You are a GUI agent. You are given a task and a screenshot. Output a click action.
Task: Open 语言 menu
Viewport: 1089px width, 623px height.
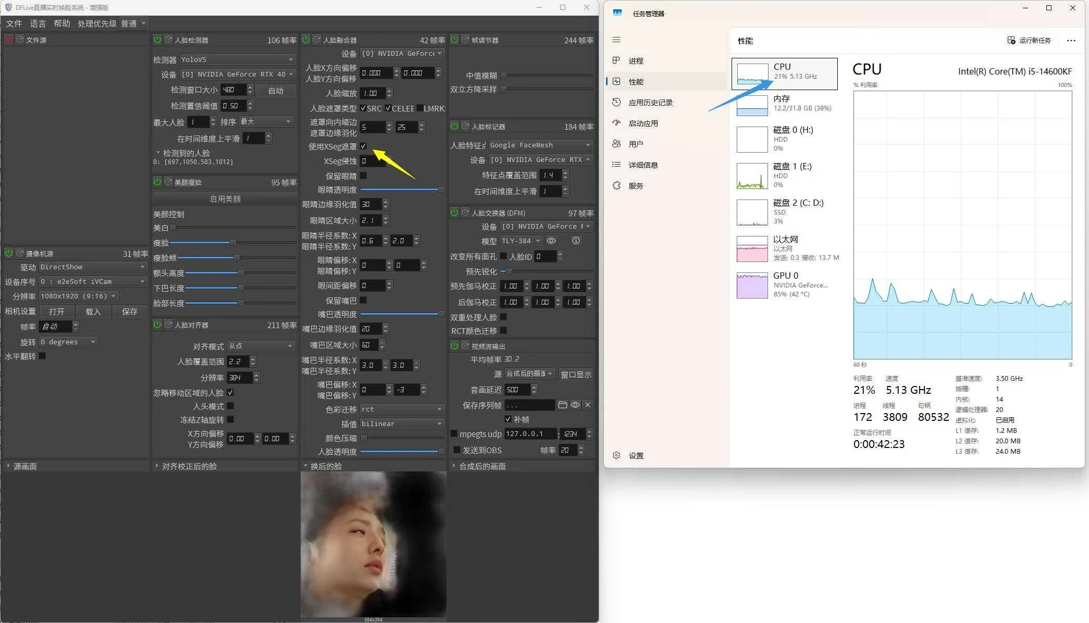point(38,23)
